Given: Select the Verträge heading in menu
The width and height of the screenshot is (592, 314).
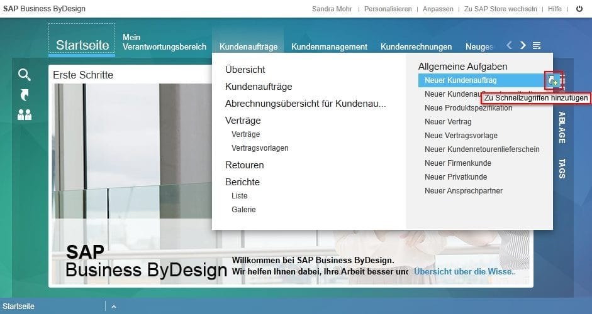Looking at the screenshot, I should click(x=243, y=120).
